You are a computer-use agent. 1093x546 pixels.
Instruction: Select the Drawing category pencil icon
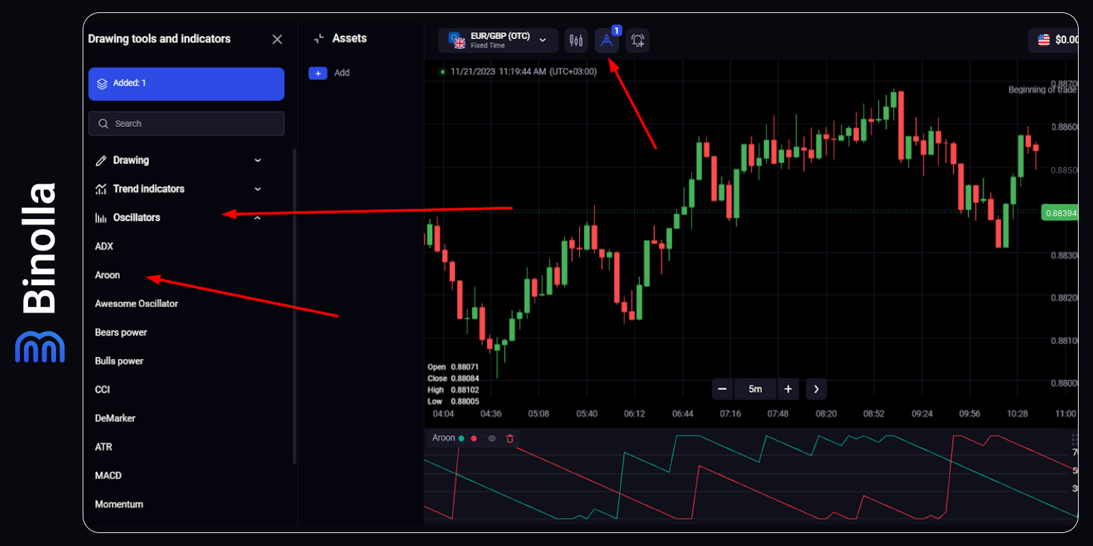pos(101,160)
